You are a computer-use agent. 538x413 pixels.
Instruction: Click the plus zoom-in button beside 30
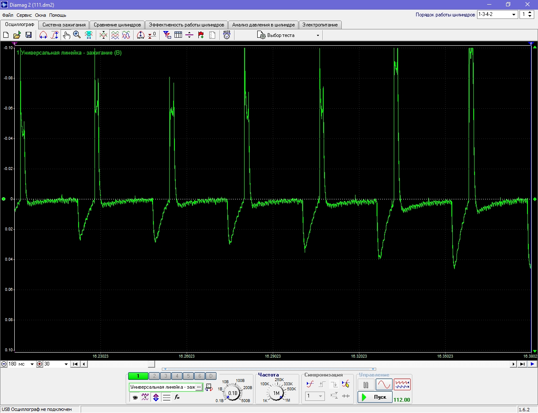[40, 364]
